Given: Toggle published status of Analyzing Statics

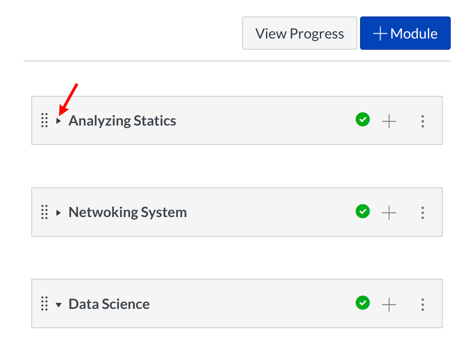Looking at the screenshot, I should (x=363, y=120).
